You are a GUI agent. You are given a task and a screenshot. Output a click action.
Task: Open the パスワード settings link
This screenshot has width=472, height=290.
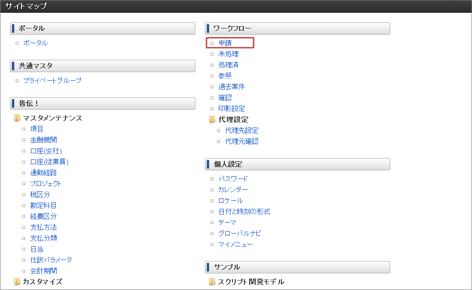[233, 179]
